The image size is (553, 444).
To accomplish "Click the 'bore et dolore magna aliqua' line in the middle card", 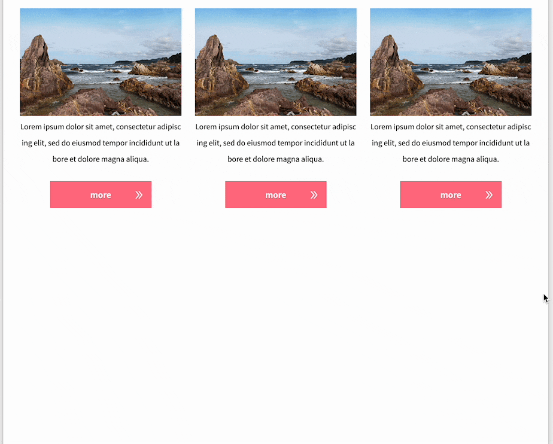I will pos(276,159).
